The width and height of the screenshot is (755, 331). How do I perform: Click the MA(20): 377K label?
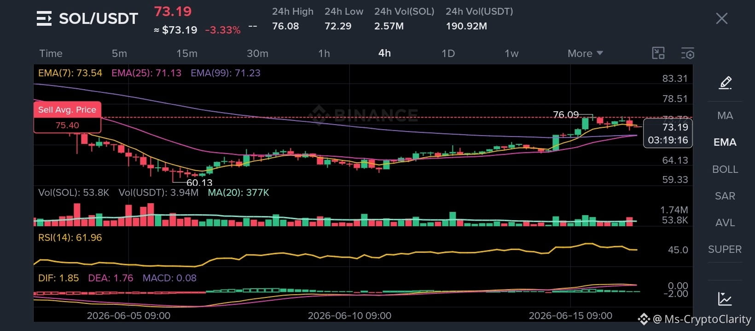(238, 193)
